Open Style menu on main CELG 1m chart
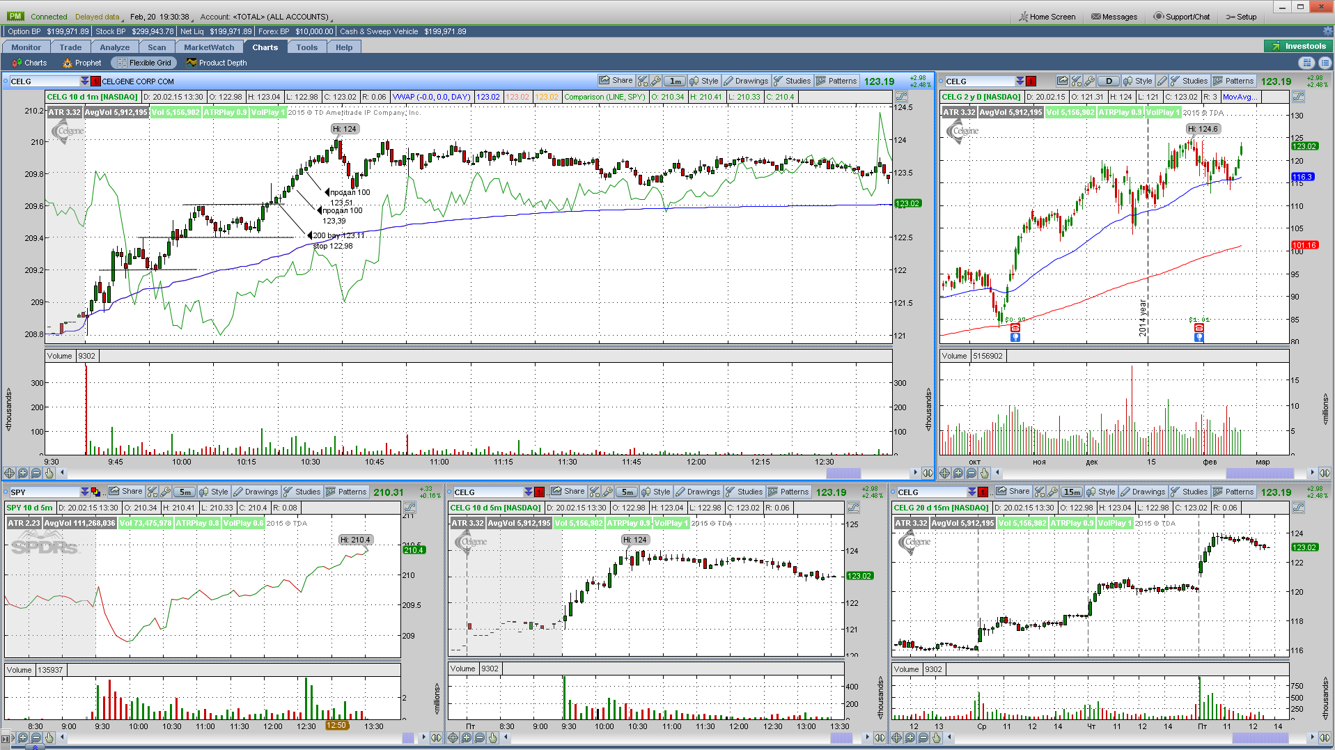 pyautogui.click(x=703, y=81)
